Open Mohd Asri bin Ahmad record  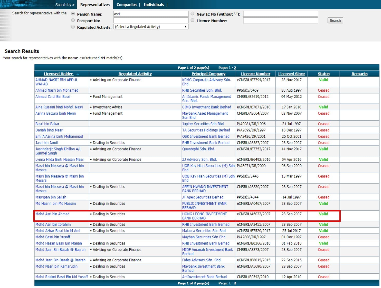tap(52, 214)
